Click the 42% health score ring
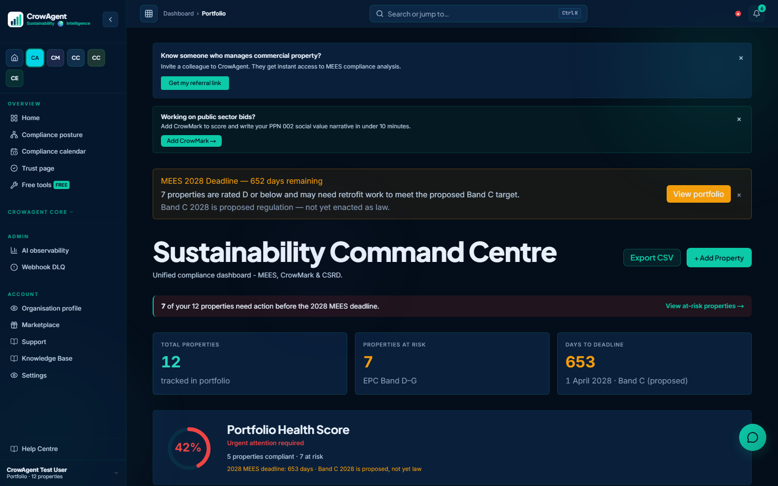This screenshot has width=778, height=486. click(x=189, y=448)
